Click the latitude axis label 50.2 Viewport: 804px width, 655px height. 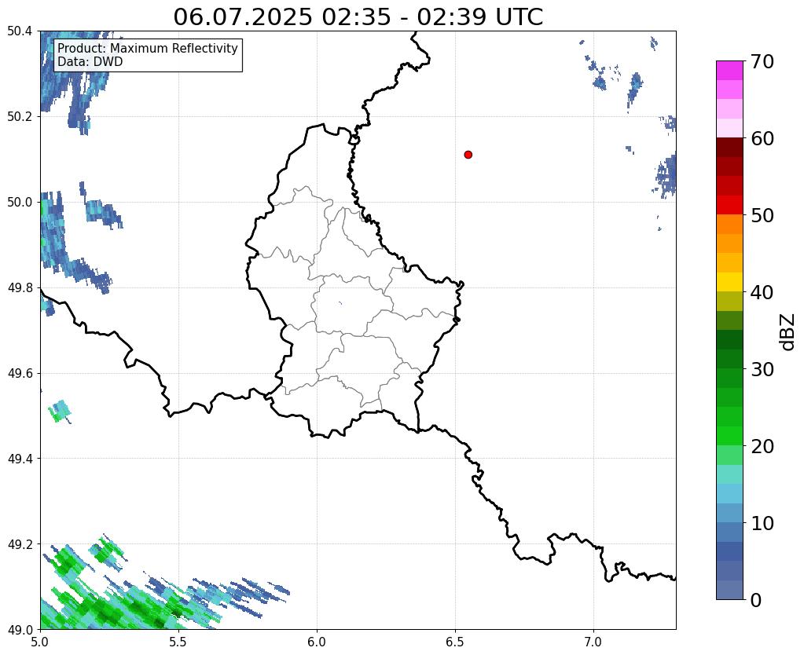point(20,117)
